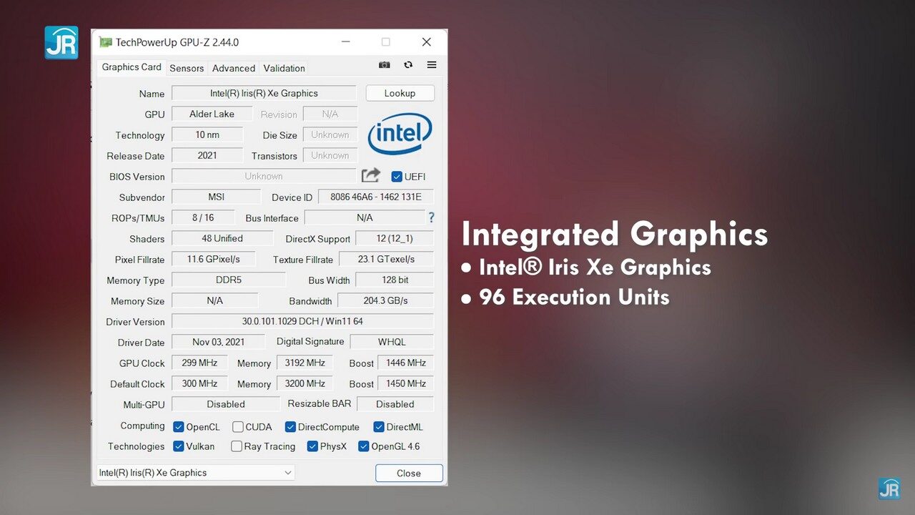Click the Close button
This screenshot has width=915, height=515.
click(409, 473)
